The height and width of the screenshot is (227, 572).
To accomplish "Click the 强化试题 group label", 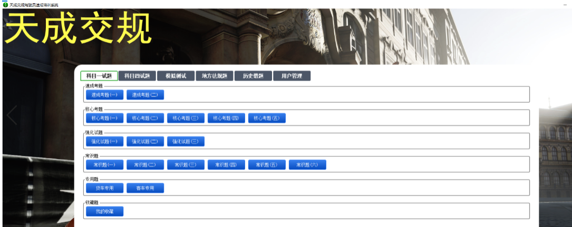I will pos(94,133).
